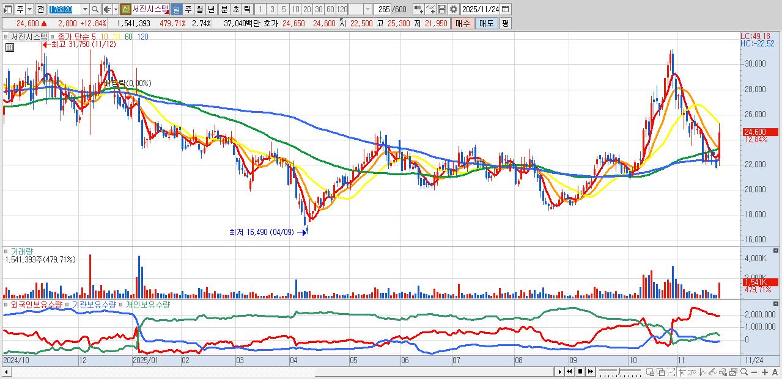
Task: Select the 주 weekly period button
Action: (188, 9)
